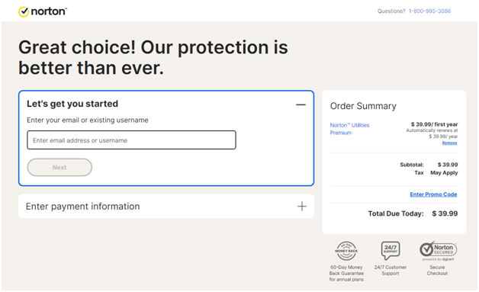Click the 60-Day Money Back badge icon
The image size is (479, 292).
click(x=346, y=251)
